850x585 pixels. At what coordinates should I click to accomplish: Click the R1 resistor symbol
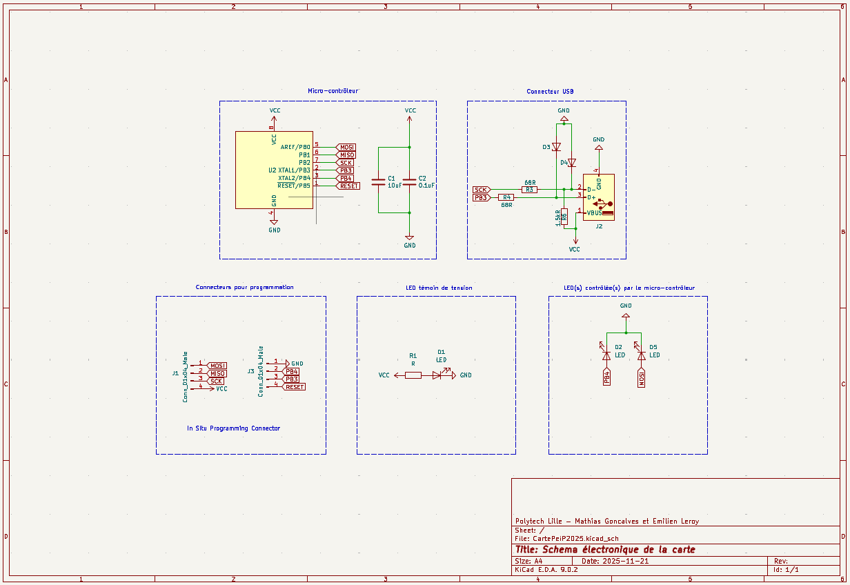click(413, 375)
